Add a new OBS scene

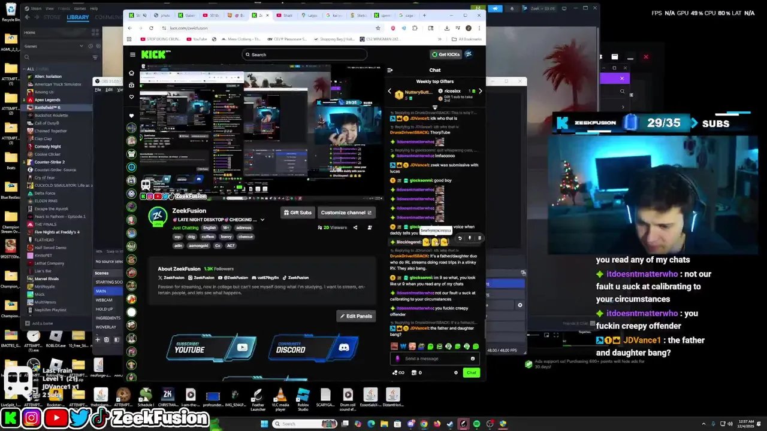(98, 339)
